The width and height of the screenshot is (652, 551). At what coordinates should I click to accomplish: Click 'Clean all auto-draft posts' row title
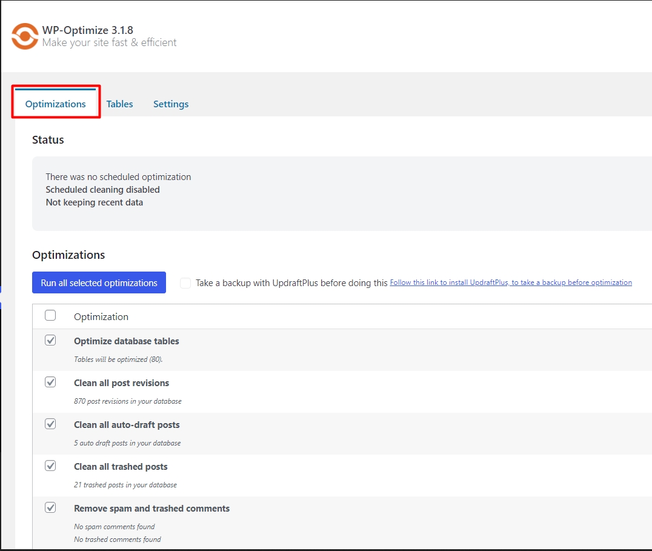pyautogui.click(x=127, y=425)
